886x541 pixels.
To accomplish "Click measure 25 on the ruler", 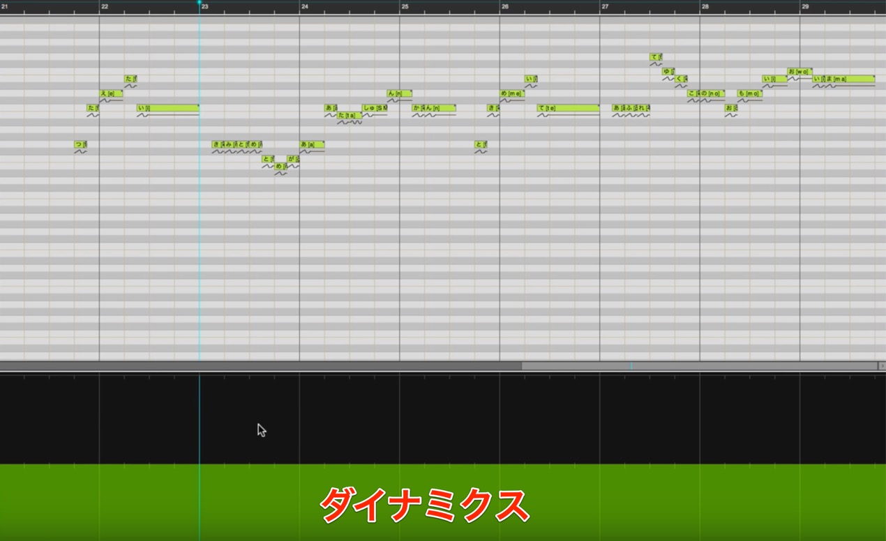I will 405,6.
